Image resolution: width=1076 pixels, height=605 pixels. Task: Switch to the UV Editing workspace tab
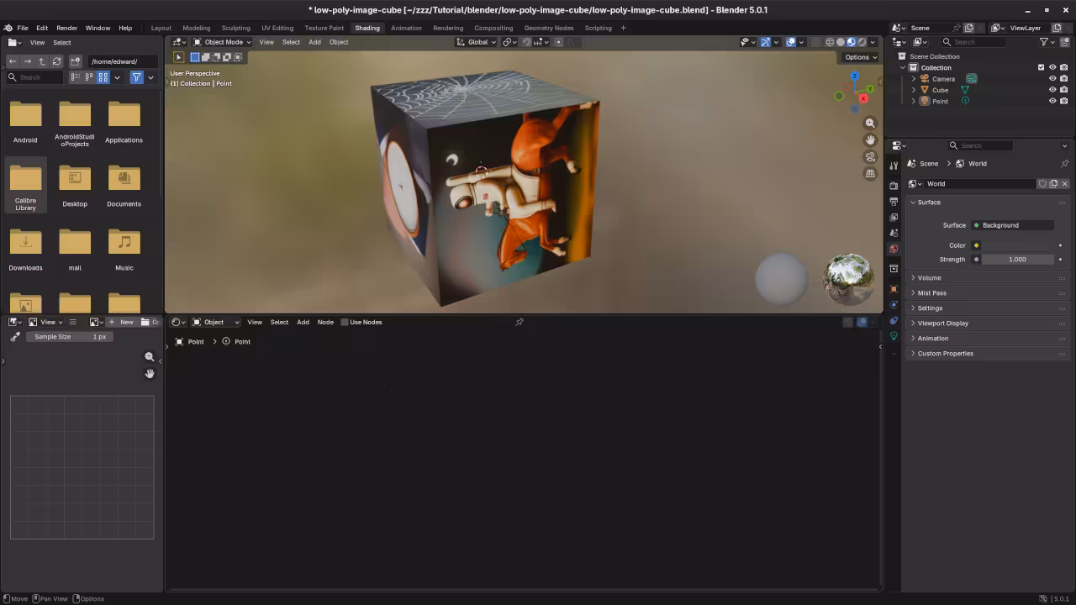pos(277,28)
